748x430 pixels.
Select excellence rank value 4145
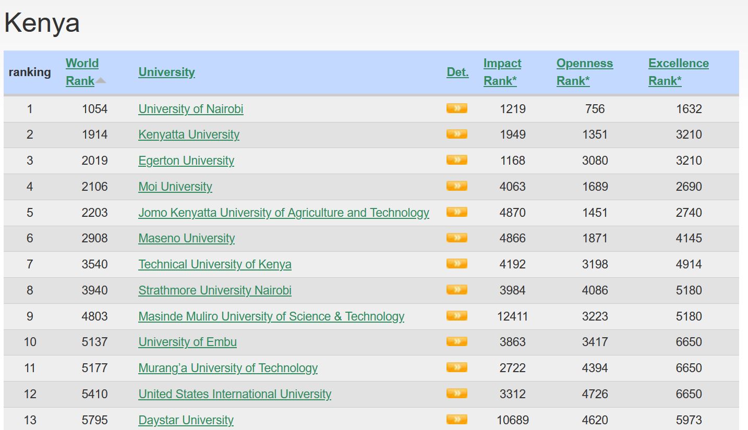pyautogui.click(x=689, y=238)
